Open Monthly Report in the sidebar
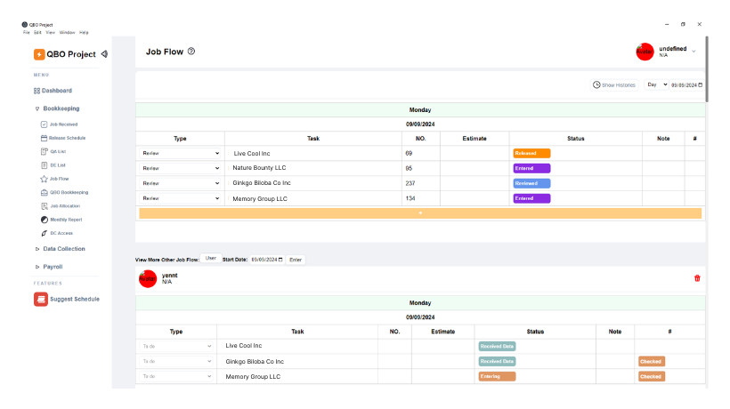Image resolution: width=730 pixels, height=409 pixels. (x=66, y=219)
